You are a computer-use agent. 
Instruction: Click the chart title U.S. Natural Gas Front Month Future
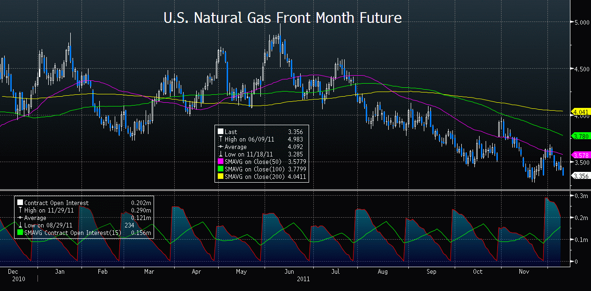tap(282, 18)
